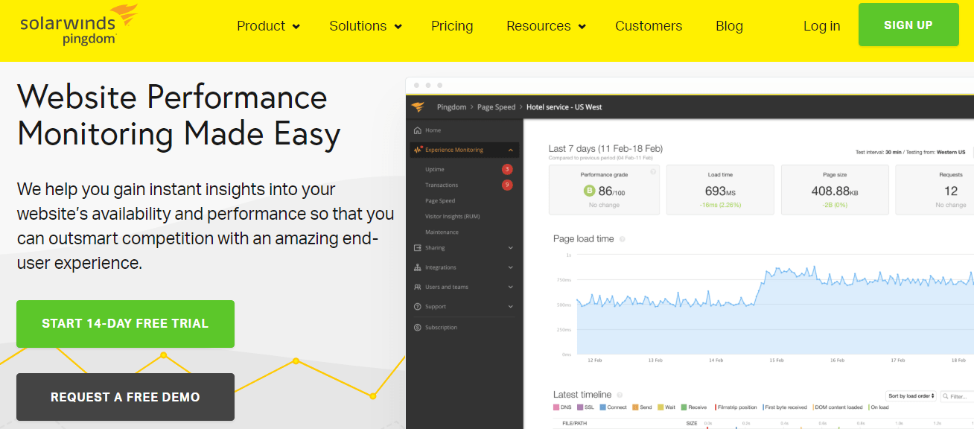This screenshot has width=974, height=429.
Task: Click the green Receive legend swatch
Action: 684,407
